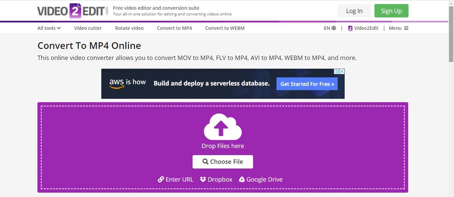Screen dimensions: 454x197
Task: Import a file from Google Drive
Action: pyautogui.click(x=260, y=180)
